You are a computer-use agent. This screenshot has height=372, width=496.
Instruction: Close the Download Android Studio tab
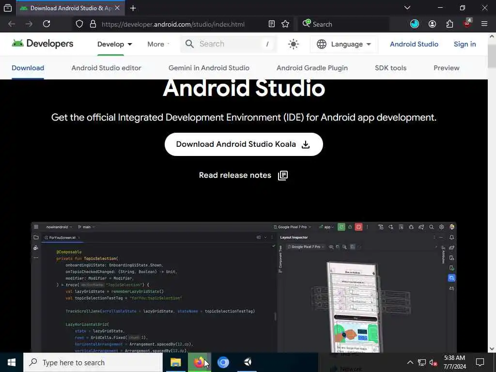pos(117,8)
